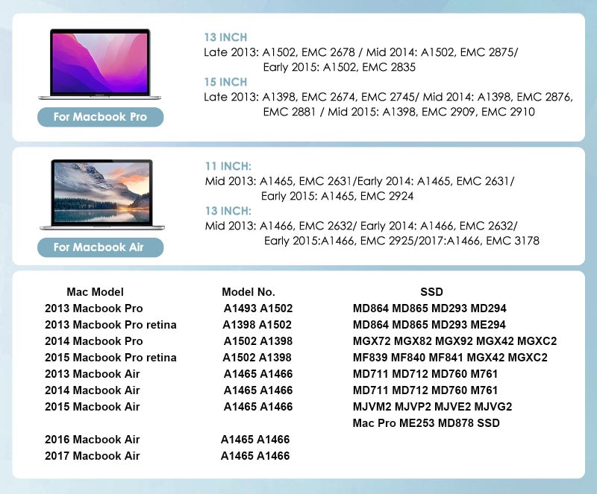597x494 pixels.
Task: Select the 13 INCH heading under MacBook Pro
Action: tap(225, 37)
